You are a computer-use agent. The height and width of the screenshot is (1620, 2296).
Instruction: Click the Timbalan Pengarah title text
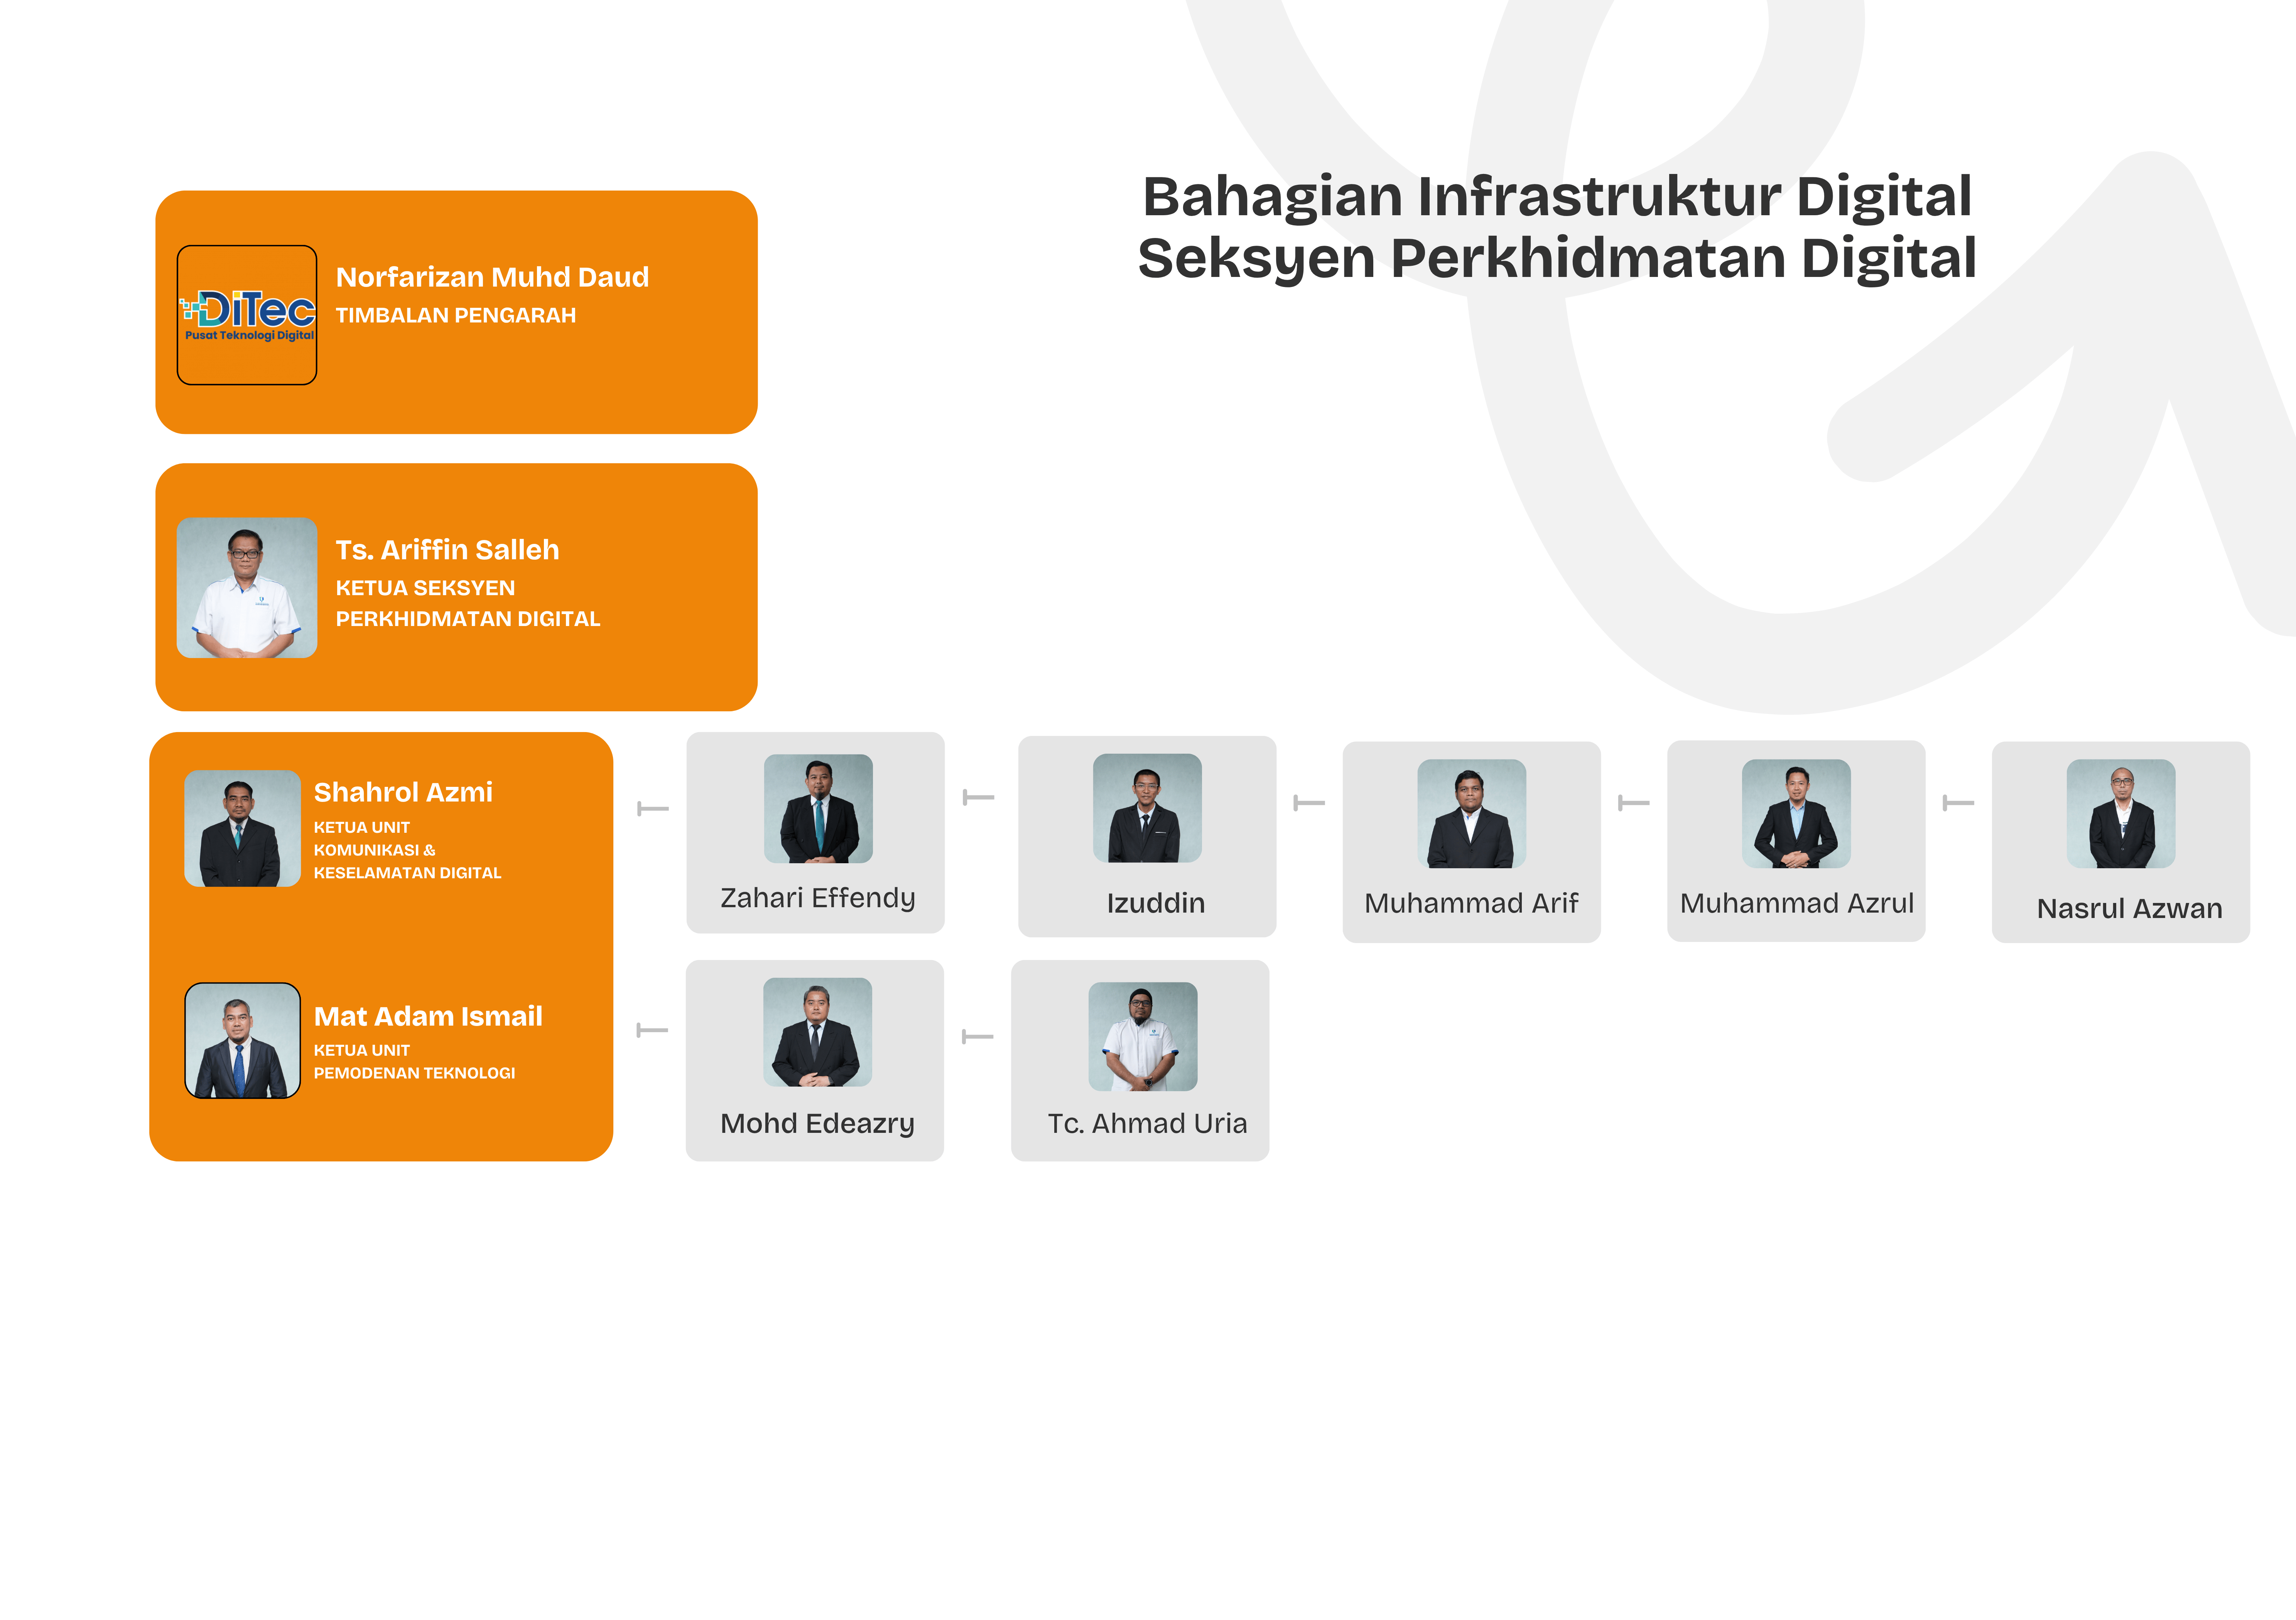[455, 315]
